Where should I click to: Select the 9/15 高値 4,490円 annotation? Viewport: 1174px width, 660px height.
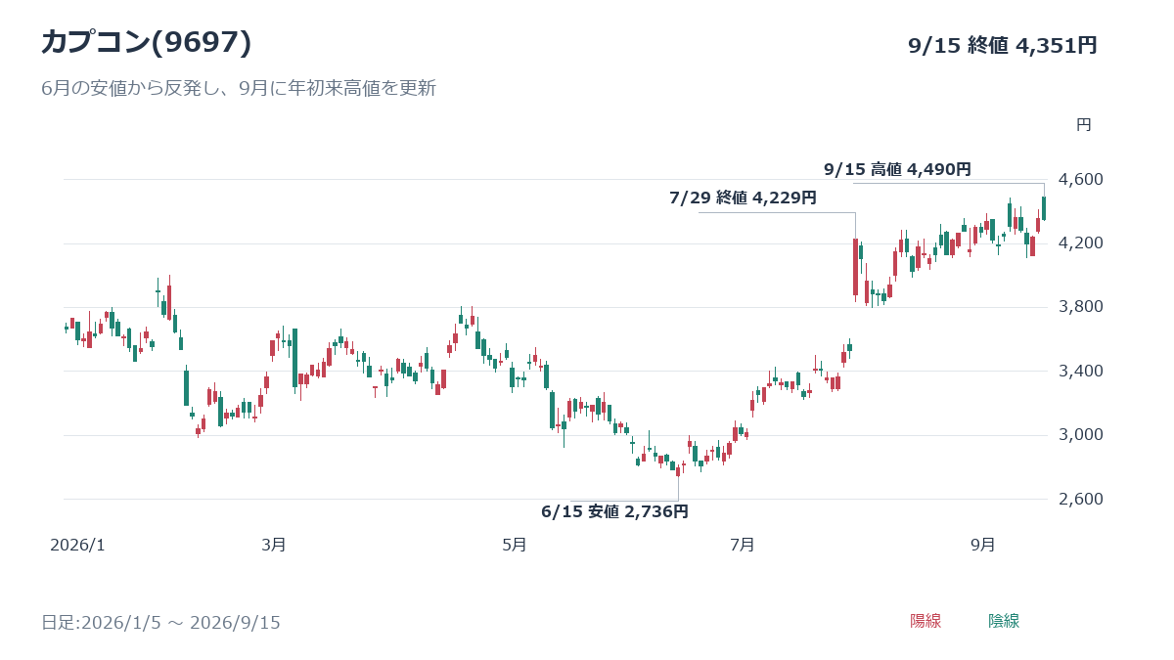click(897, 169)
